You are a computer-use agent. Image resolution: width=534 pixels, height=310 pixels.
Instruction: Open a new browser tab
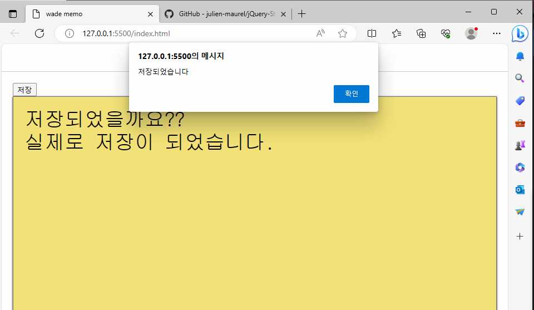pos(301,14)
